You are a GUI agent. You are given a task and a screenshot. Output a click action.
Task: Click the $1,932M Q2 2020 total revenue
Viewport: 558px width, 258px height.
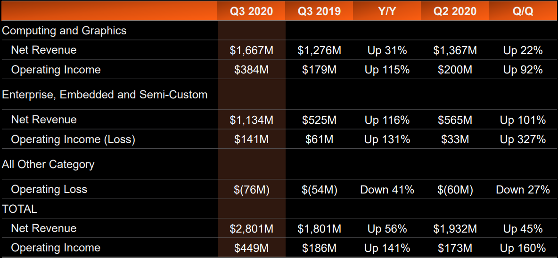coord(455,229)
